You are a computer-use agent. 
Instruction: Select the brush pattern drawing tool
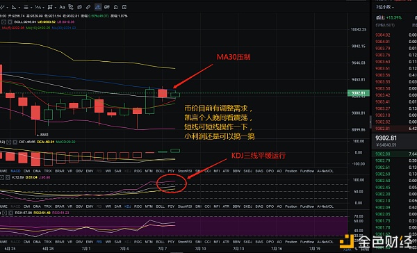[71, 7]
